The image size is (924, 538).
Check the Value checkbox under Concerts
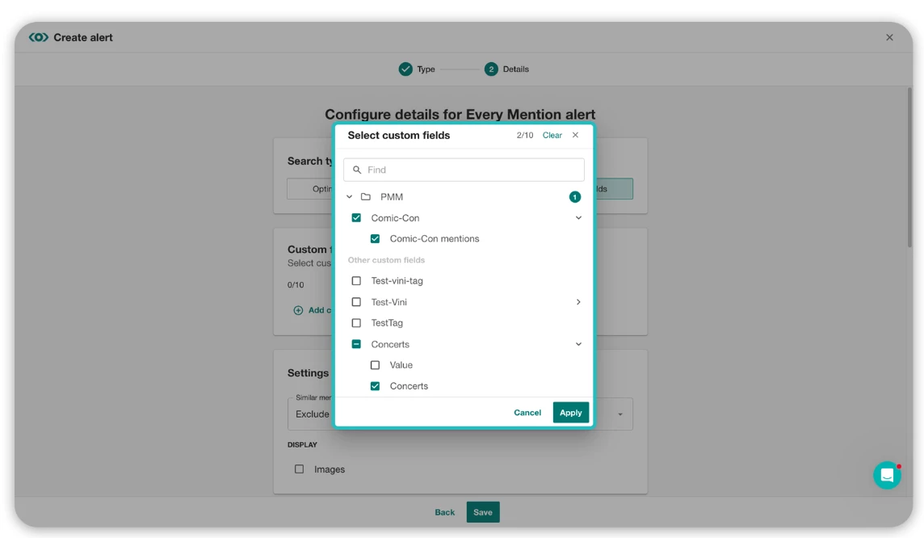(x=375, y=365)
